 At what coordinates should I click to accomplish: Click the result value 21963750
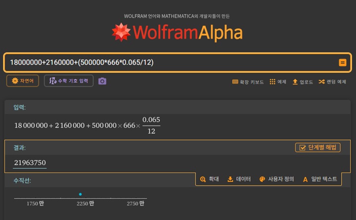click(30, 163)
